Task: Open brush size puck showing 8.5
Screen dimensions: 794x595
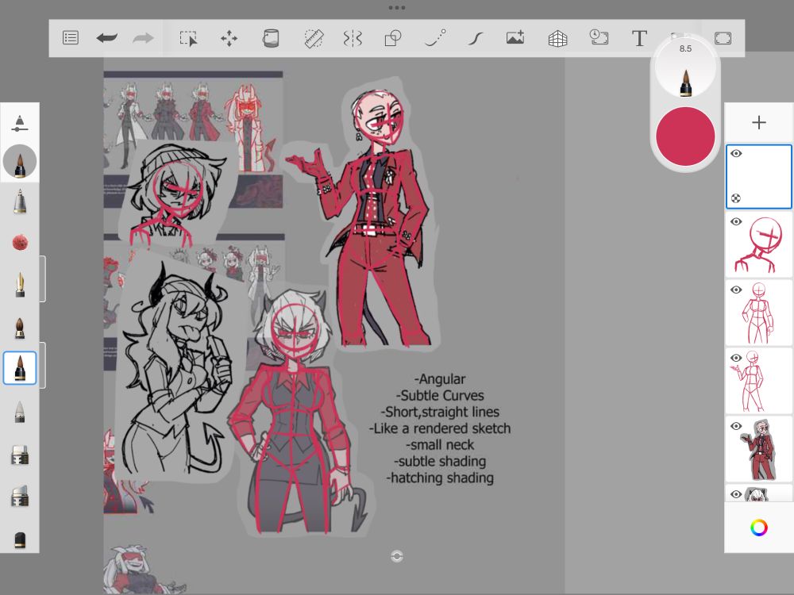Action: pos(685,68)
